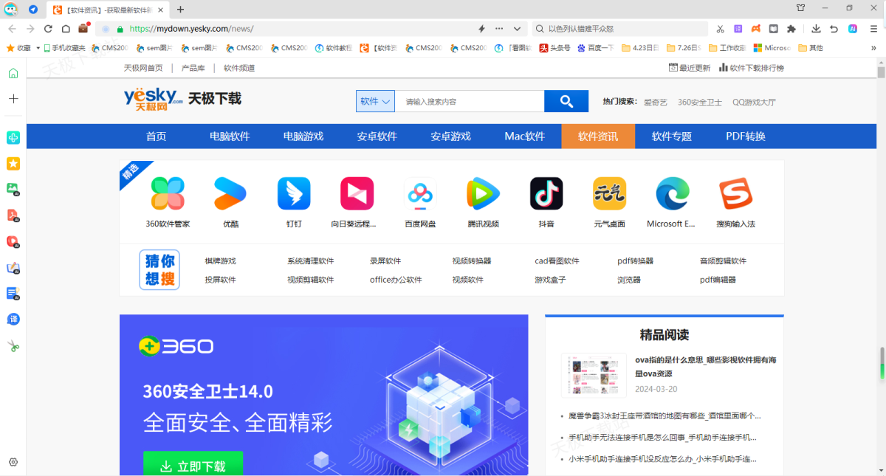
Task: Open the yellow star favorites sidebar icon
Action: coord(13,163)
